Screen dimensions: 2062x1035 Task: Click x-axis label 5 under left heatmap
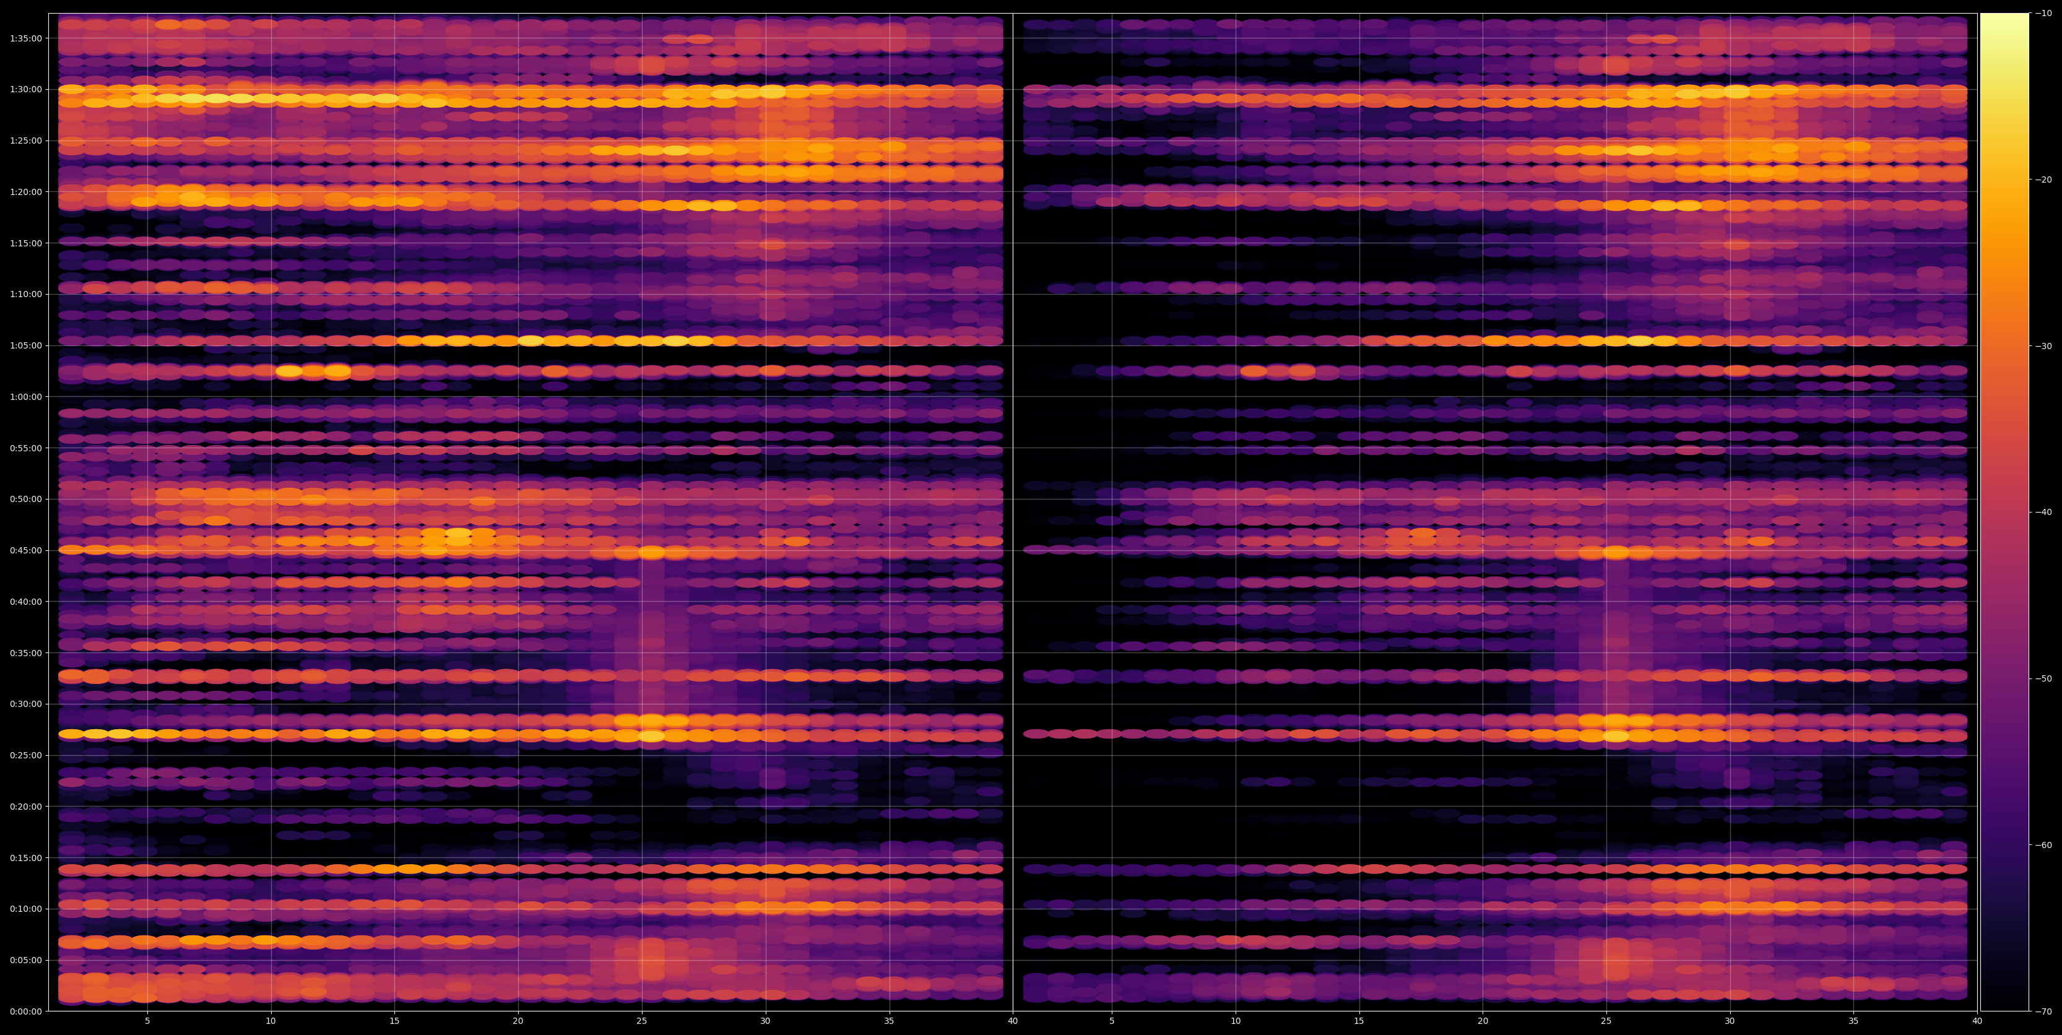[x=147, y=1021]
